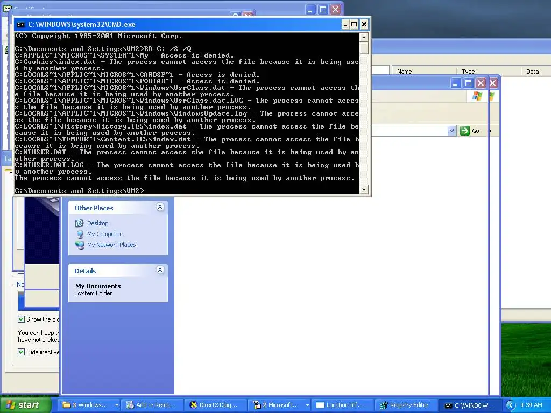Collapse the Details panel
This screenshot has width=551, height=413.
160,270
